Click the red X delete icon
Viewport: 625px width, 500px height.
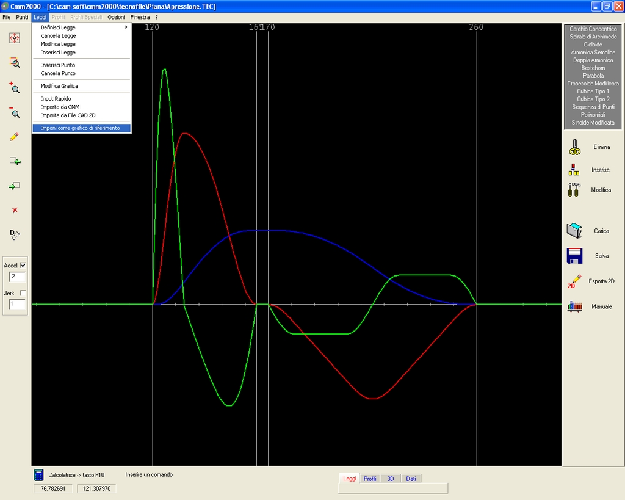(x=15, y=210)
